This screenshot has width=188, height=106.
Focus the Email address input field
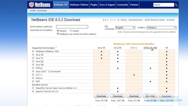pos(72,27)
